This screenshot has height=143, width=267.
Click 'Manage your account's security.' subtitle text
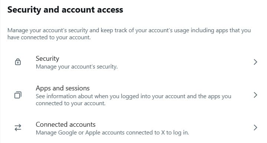(x=77, y=67)
